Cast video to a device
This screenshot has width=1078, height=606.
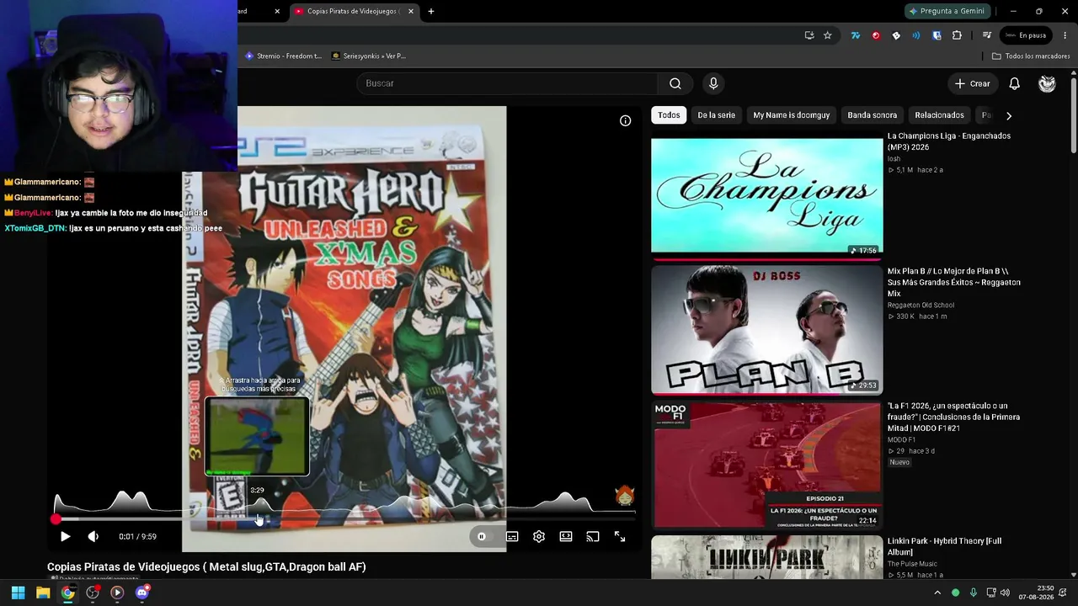tap(593, 536)
